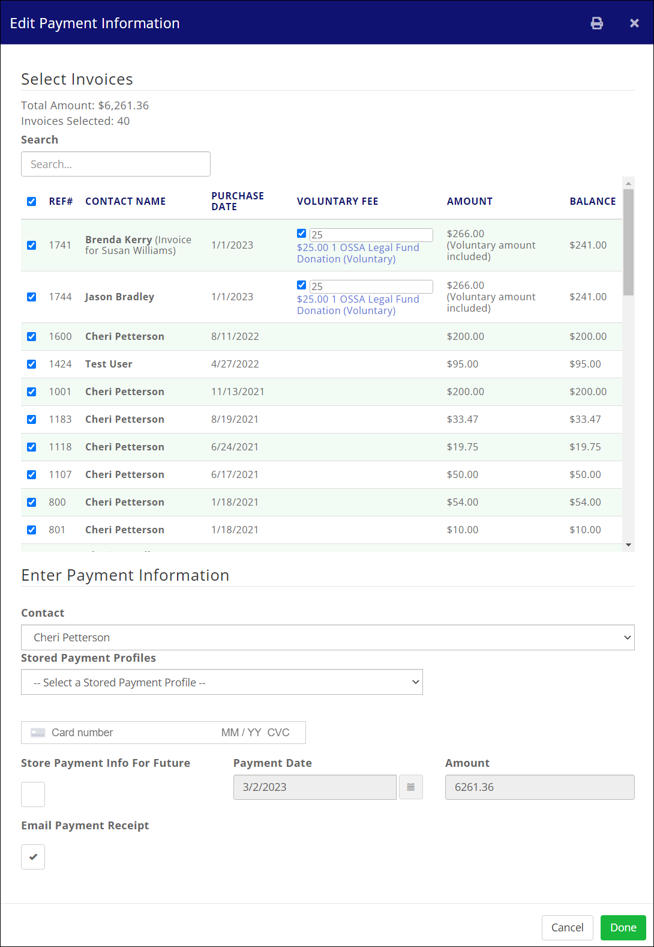654x947 pixels.
Task: Click the Done button
Action: [623, 928]
